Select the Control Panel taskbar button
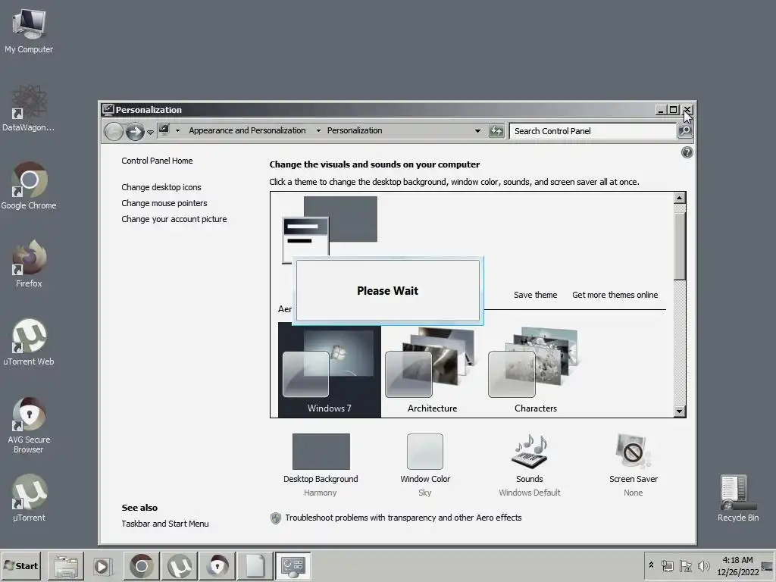The width and height of the screenshot is (776, 582). pos(293,565)
